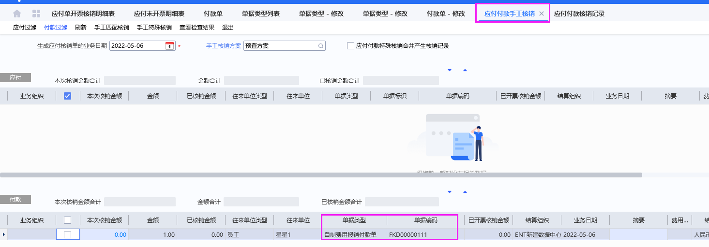Check select-all checkbox in 付款 grid header
The height and width of the screenshot is (247, 709).
pos(68,220)
